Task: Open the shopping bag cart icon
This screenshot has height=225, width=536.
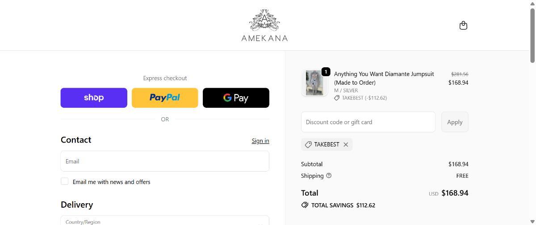Action: coord(463,25)
